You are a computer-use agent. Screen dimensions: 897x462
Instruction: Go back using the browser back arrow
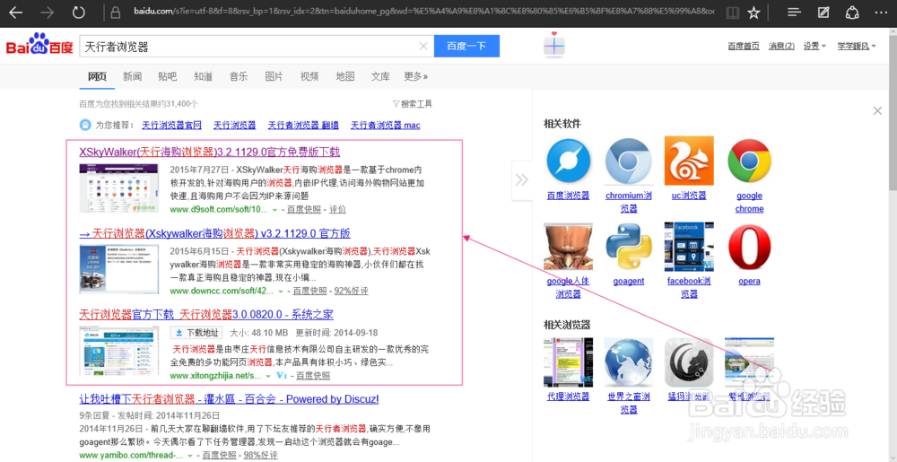click(x=16, y=12)
